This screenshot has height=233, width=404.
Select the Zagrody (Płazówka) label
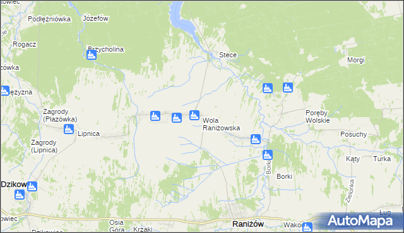pyautogui.click(x=60, y=115)
